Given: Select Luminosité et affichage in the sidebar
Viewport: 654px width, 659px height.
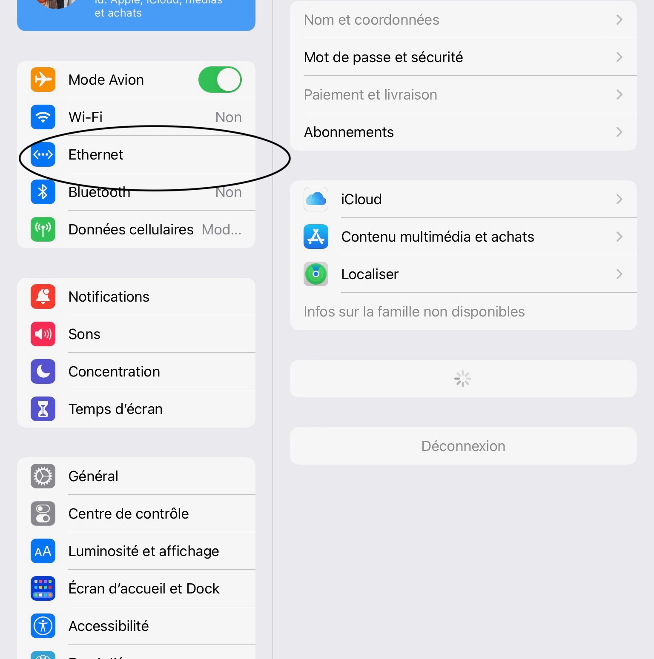Looking at the screenshot, I should [136, 551].
